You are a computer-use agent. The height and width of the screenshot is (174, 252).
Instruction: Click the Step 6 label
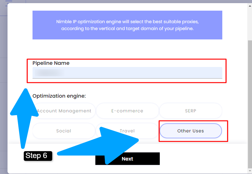coord(38,156)
